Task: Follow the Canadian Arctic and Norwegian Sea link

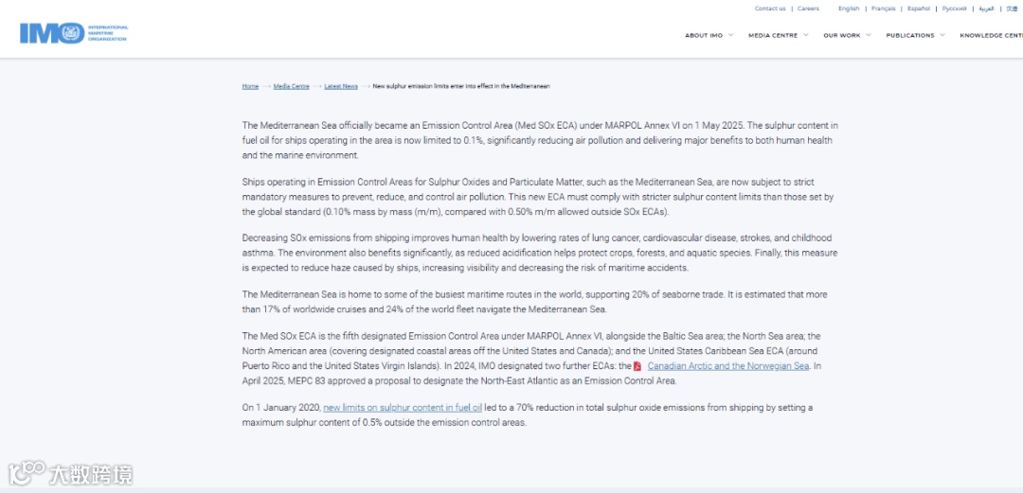Action: pyautogui.click(x=728, y=366)
